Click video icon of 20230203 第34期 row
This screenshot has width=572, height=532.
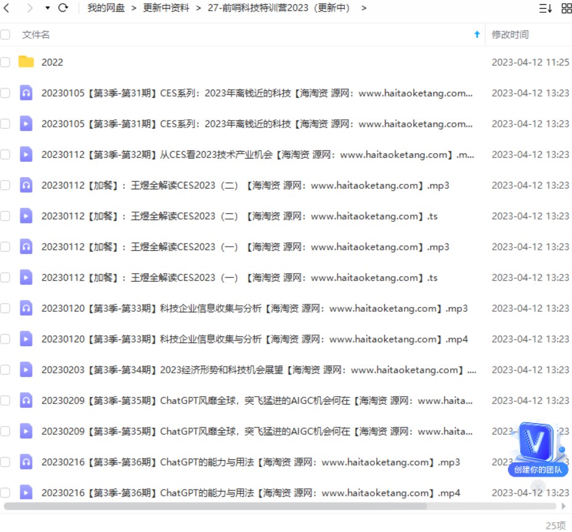click(x=26, y=370)
